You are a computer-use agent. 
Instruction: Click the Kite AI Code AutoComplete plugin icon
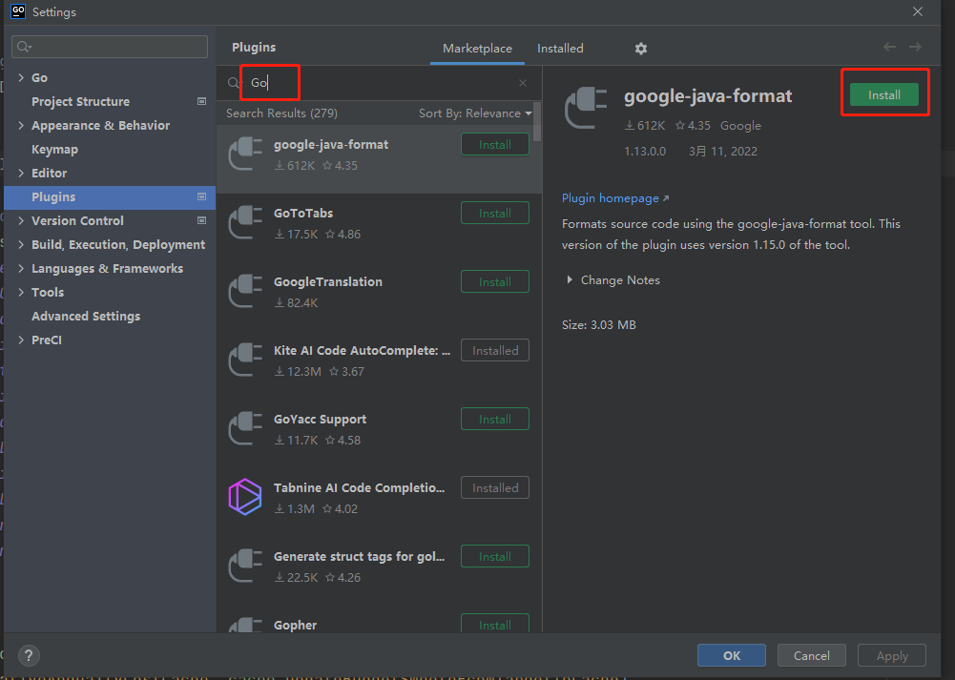click(x=245, y=360)
